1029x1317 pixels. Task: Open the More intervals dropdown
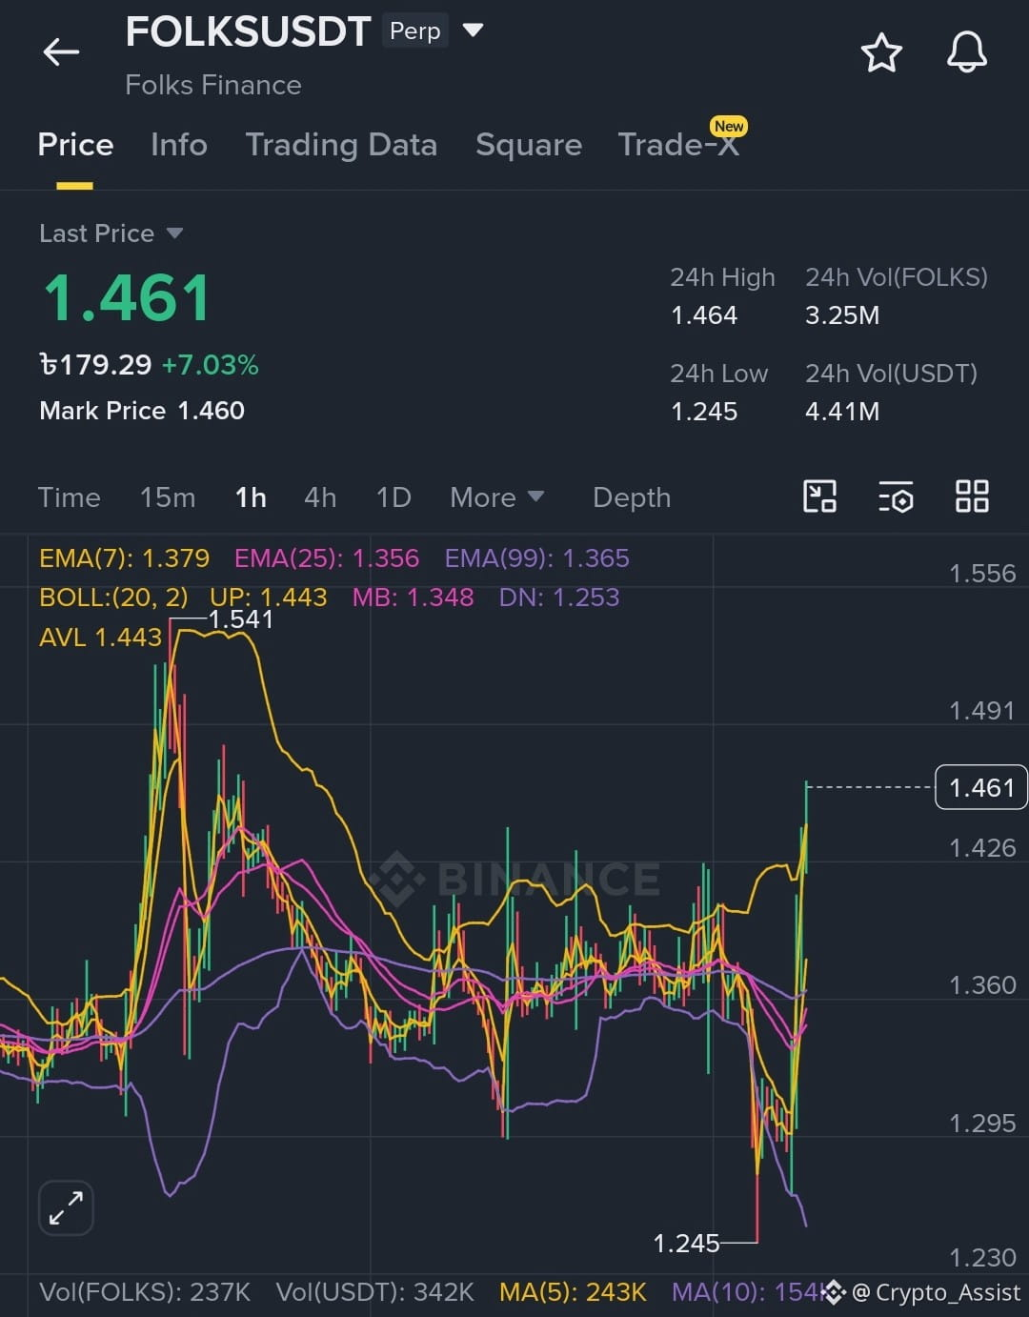tap(496, 497)
